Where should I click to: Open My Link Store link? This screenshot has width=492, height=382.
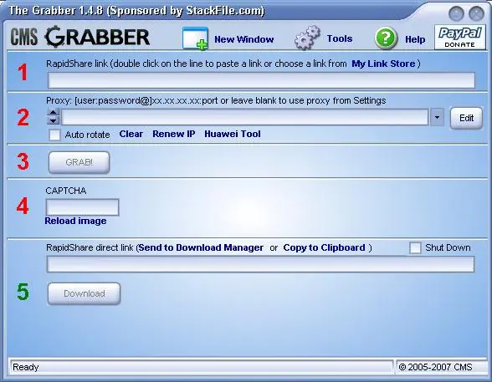pyautogui.click(x=383, y=64)
